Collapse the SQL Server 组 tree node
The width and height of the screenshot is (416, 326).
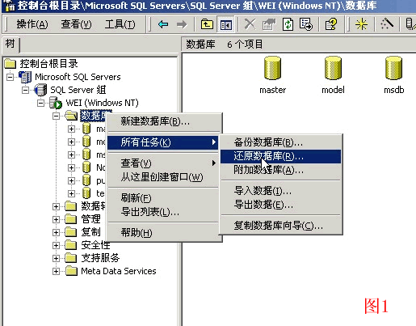point(25,90)
